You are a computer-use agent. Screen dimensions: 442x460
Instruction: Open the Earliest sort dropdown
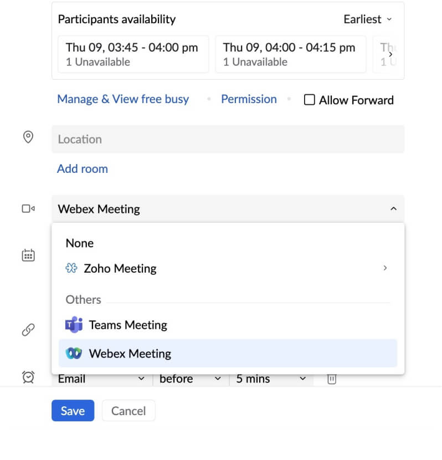point(368,19)
